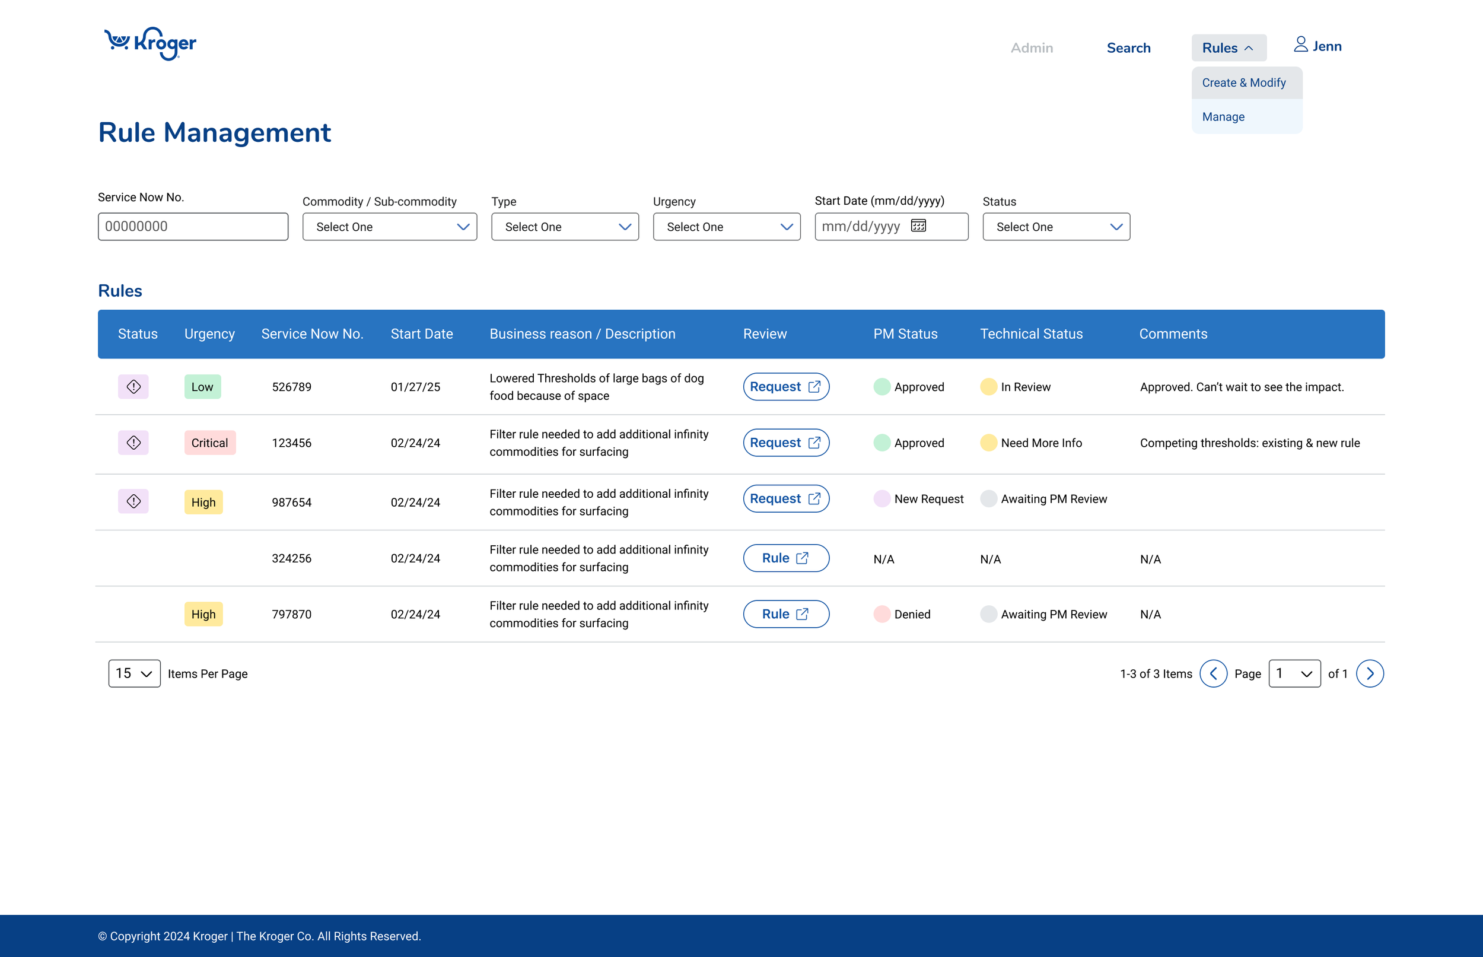Open the Start Date calendar picker icon
1483x957 pixels.
pyautogui.click(x=918, y=225)
